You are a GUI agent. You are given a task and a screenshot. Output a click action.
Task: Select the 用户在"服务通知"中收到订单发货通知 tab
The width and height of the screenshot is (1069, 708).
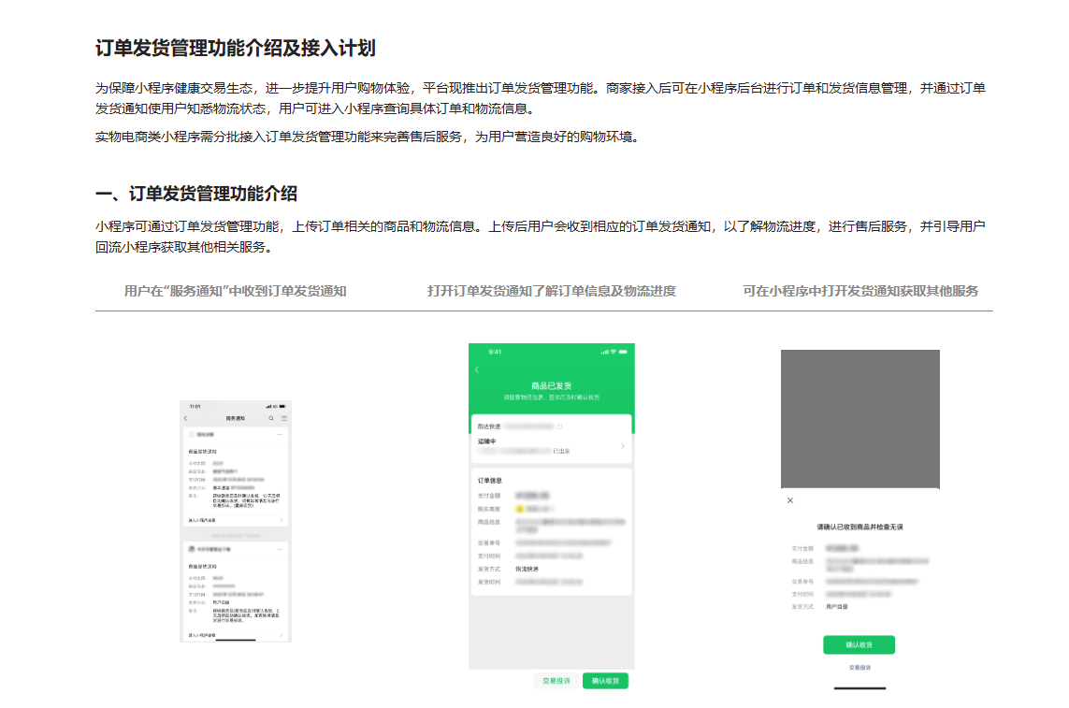(236, 291)
